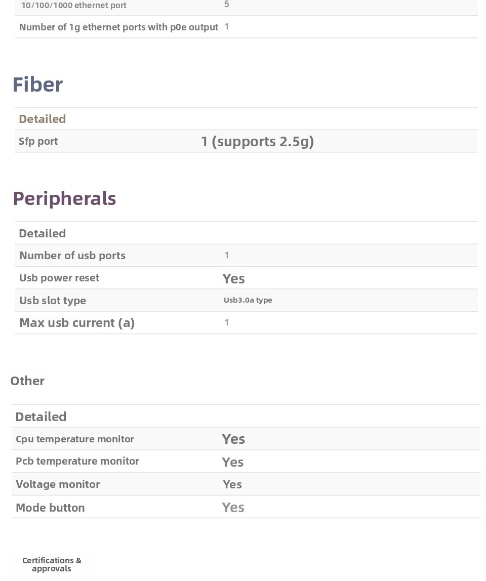Click the Usb slot type label
This screenshot has width=486, height=581.
coord(53,301)
